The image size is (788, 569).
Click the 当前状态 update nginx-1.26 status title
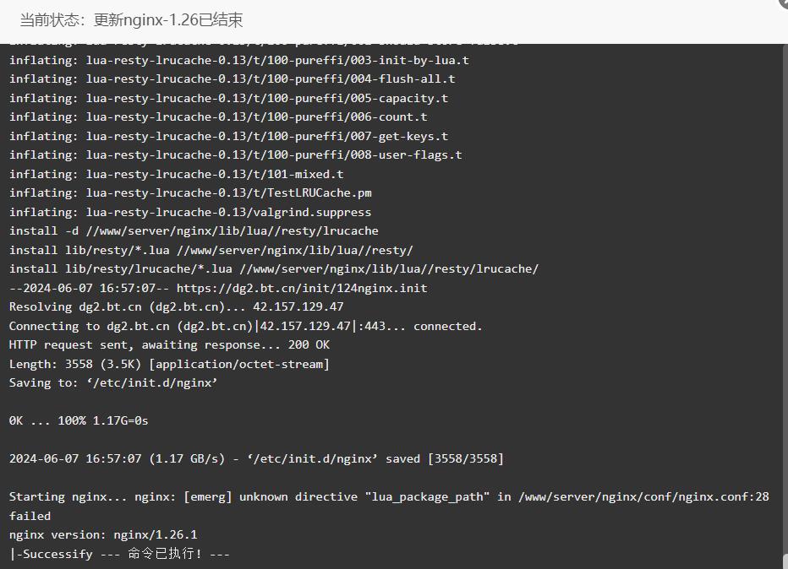131,20
